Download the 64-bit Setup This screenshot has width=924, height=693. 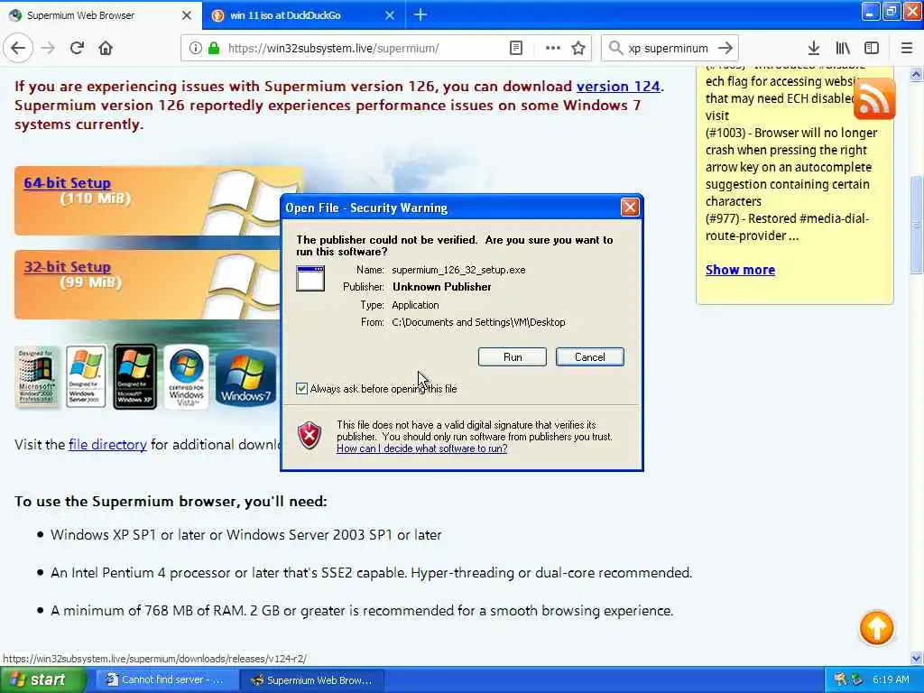[67, 182]
